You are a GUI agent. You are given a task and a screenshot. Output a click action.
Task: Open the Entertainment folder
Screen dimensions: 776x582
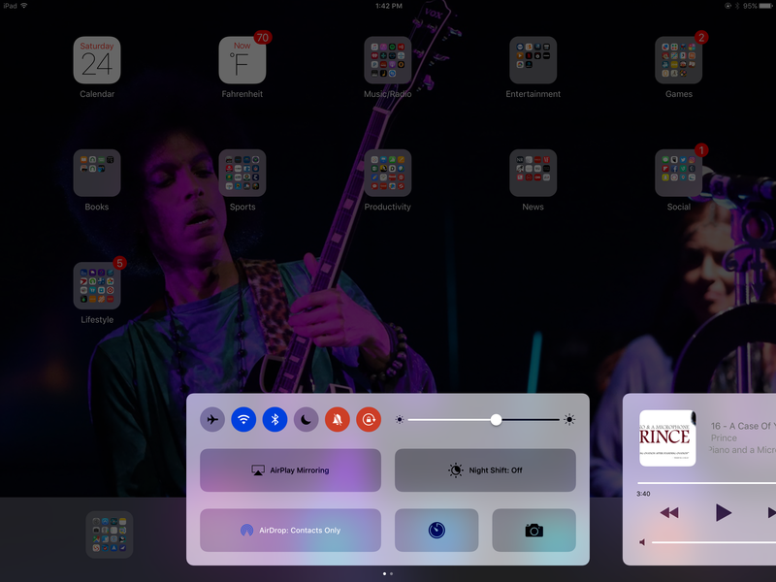pos(533,60)
